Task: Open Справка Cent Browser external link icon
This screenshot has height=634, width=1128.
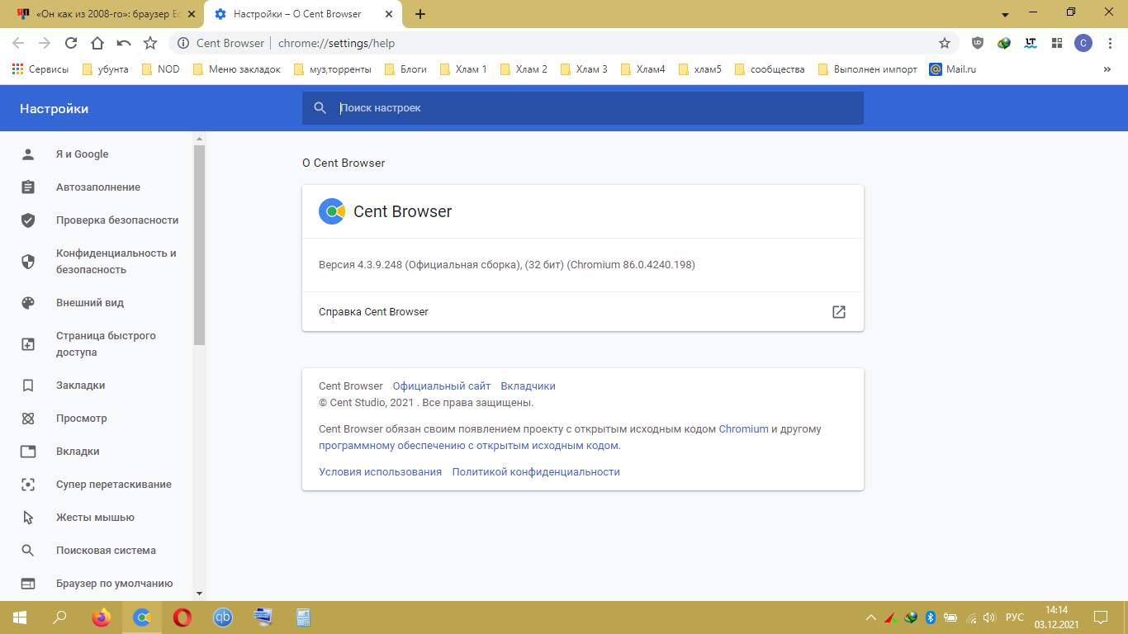Action: click(x=839, y=312)
